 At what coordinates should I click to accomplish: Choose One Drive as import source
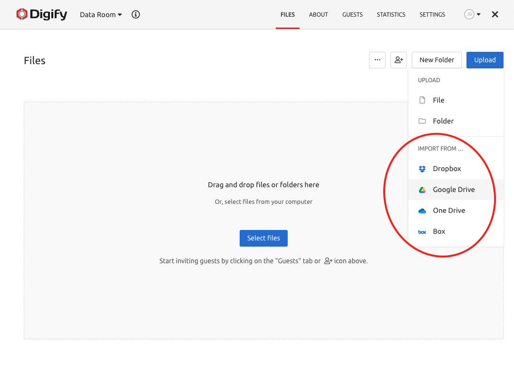pos(448,210)
